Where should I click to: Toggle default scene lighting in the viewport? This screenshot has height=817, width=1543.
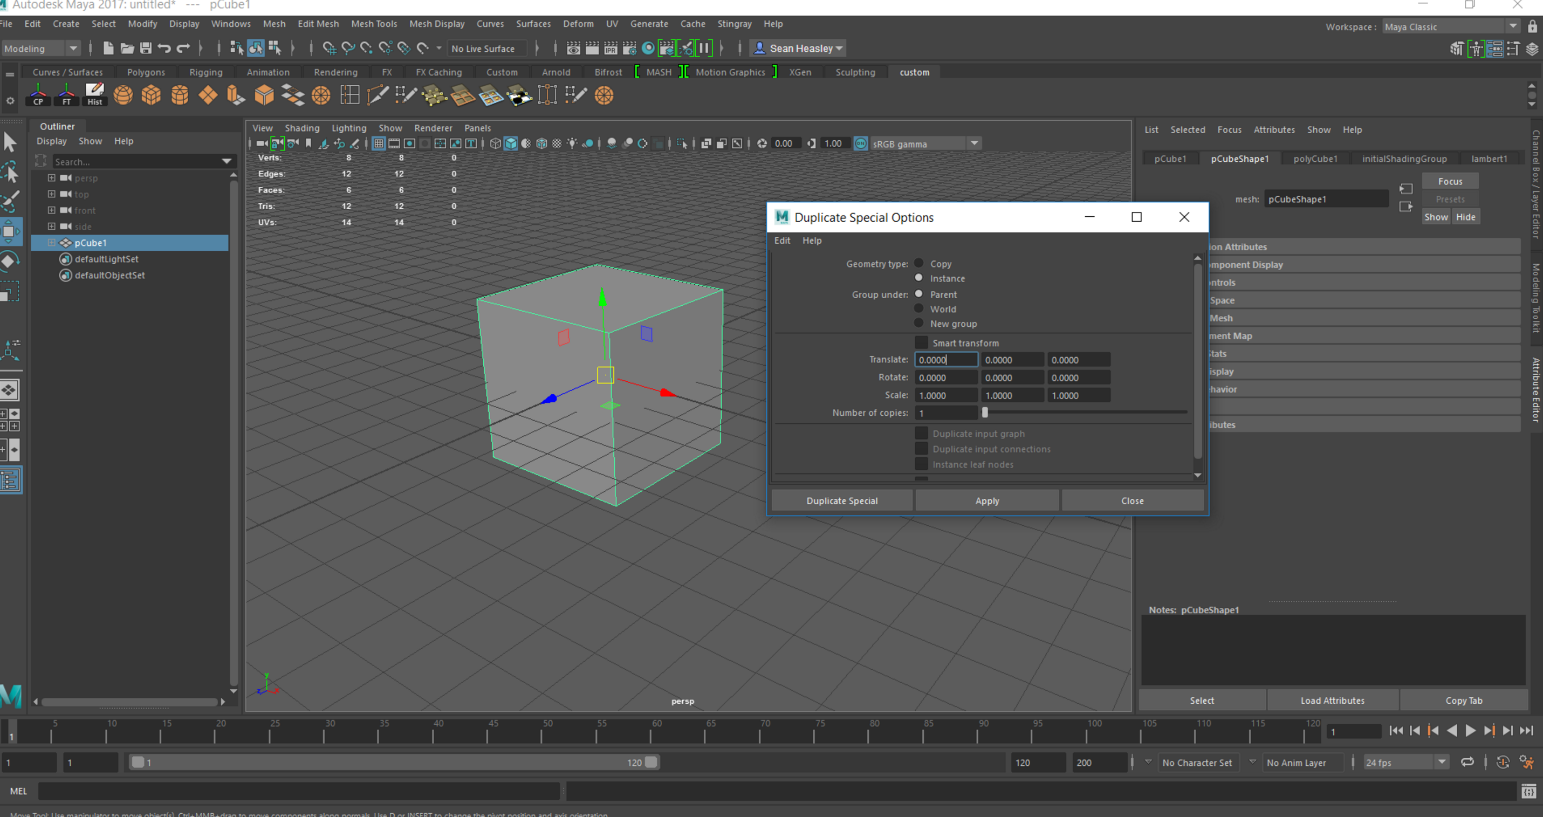pyautogui.click(x=572, y=143)
